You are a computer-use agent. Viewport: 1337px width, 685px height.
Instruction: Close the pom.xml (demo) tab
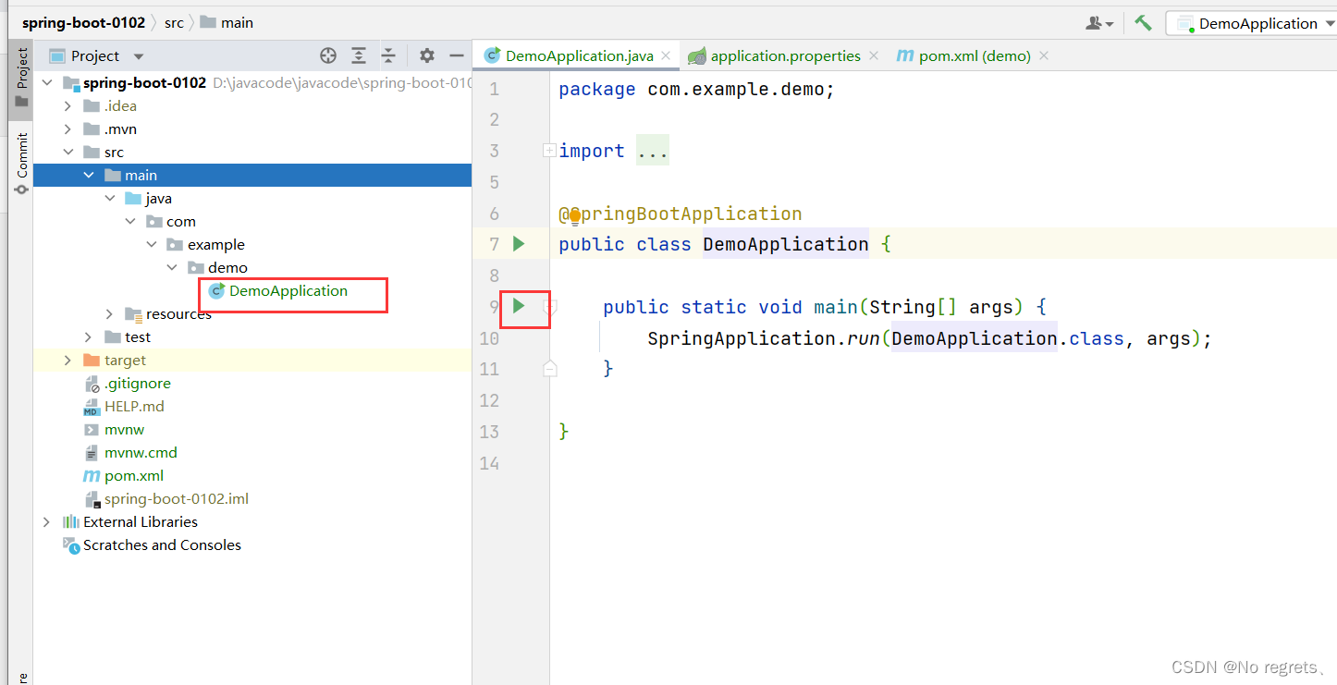[x=1044, y=55]
